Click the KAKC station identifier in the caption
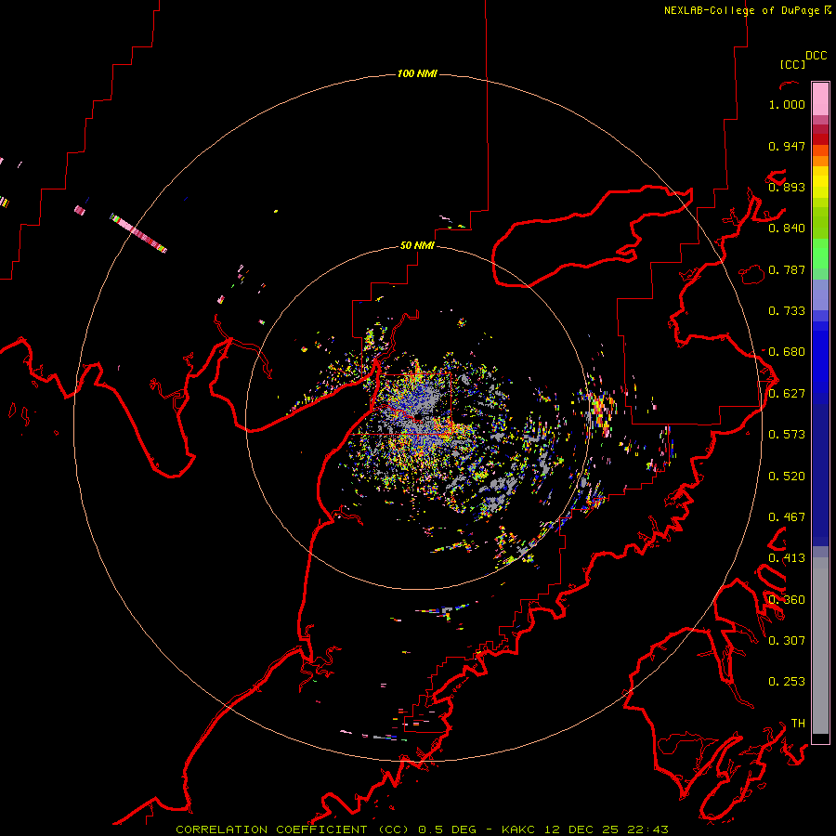This screenshot has height=836, width=836. [517, 829]
